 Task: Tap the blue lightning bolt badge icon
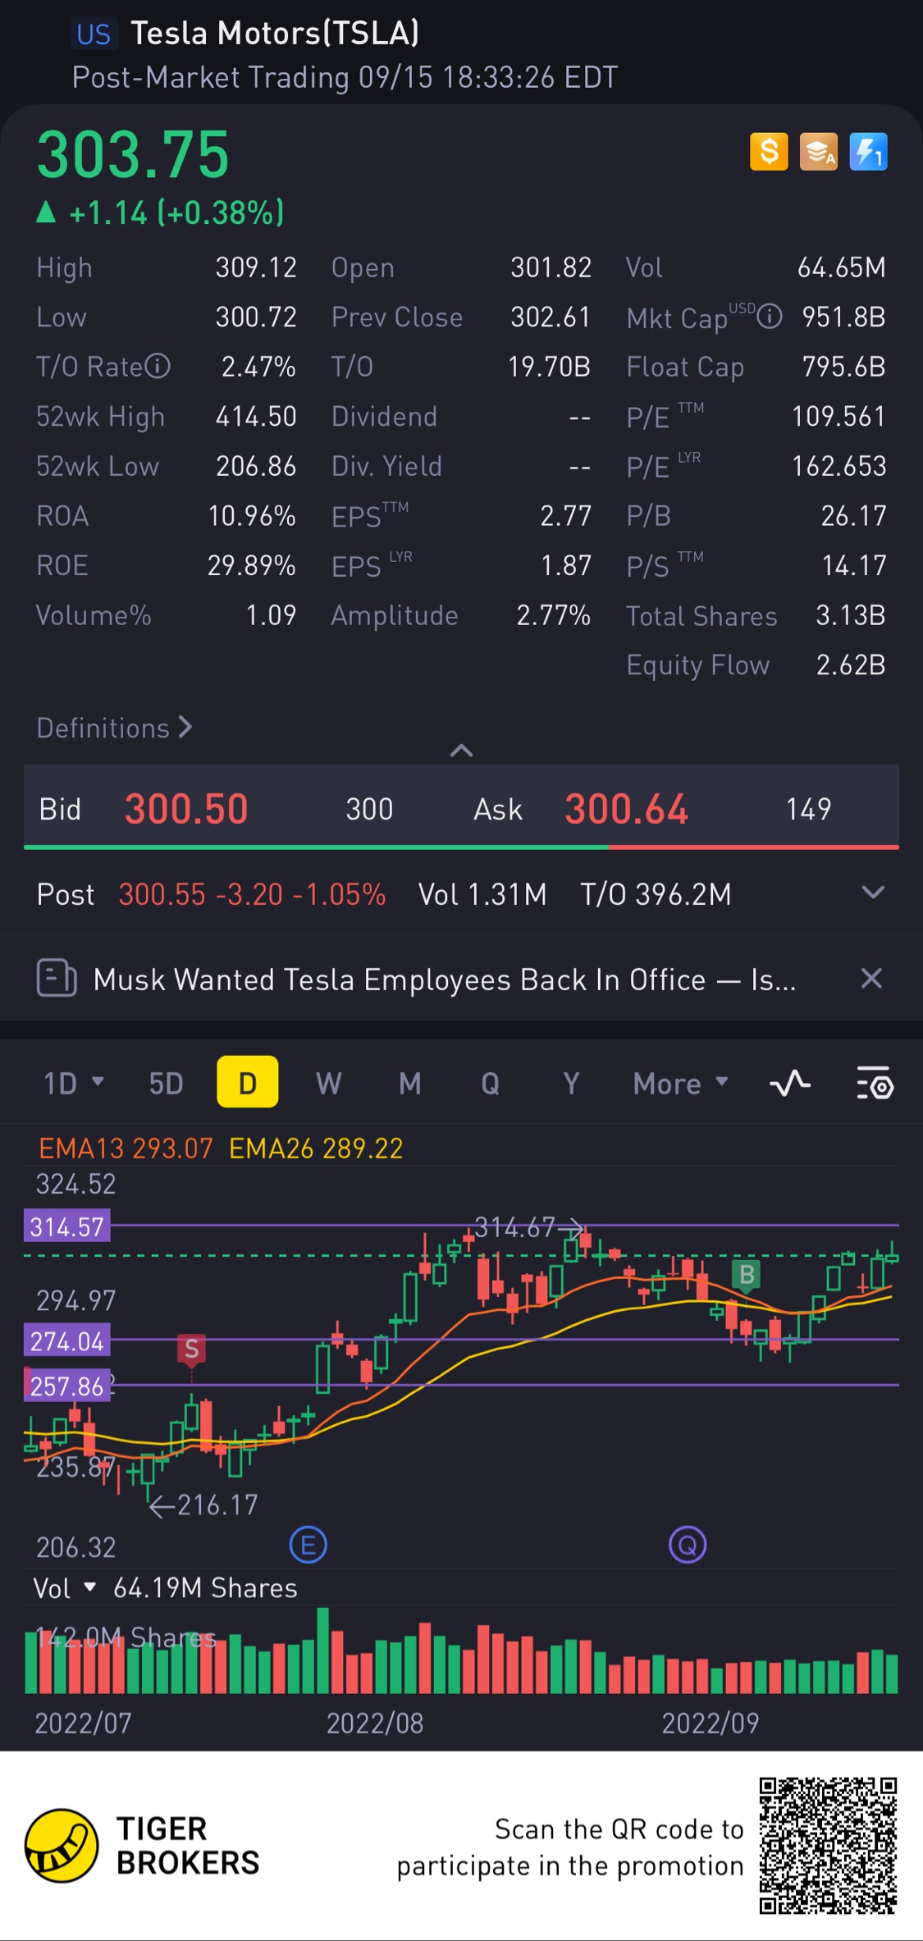(868, 152)
